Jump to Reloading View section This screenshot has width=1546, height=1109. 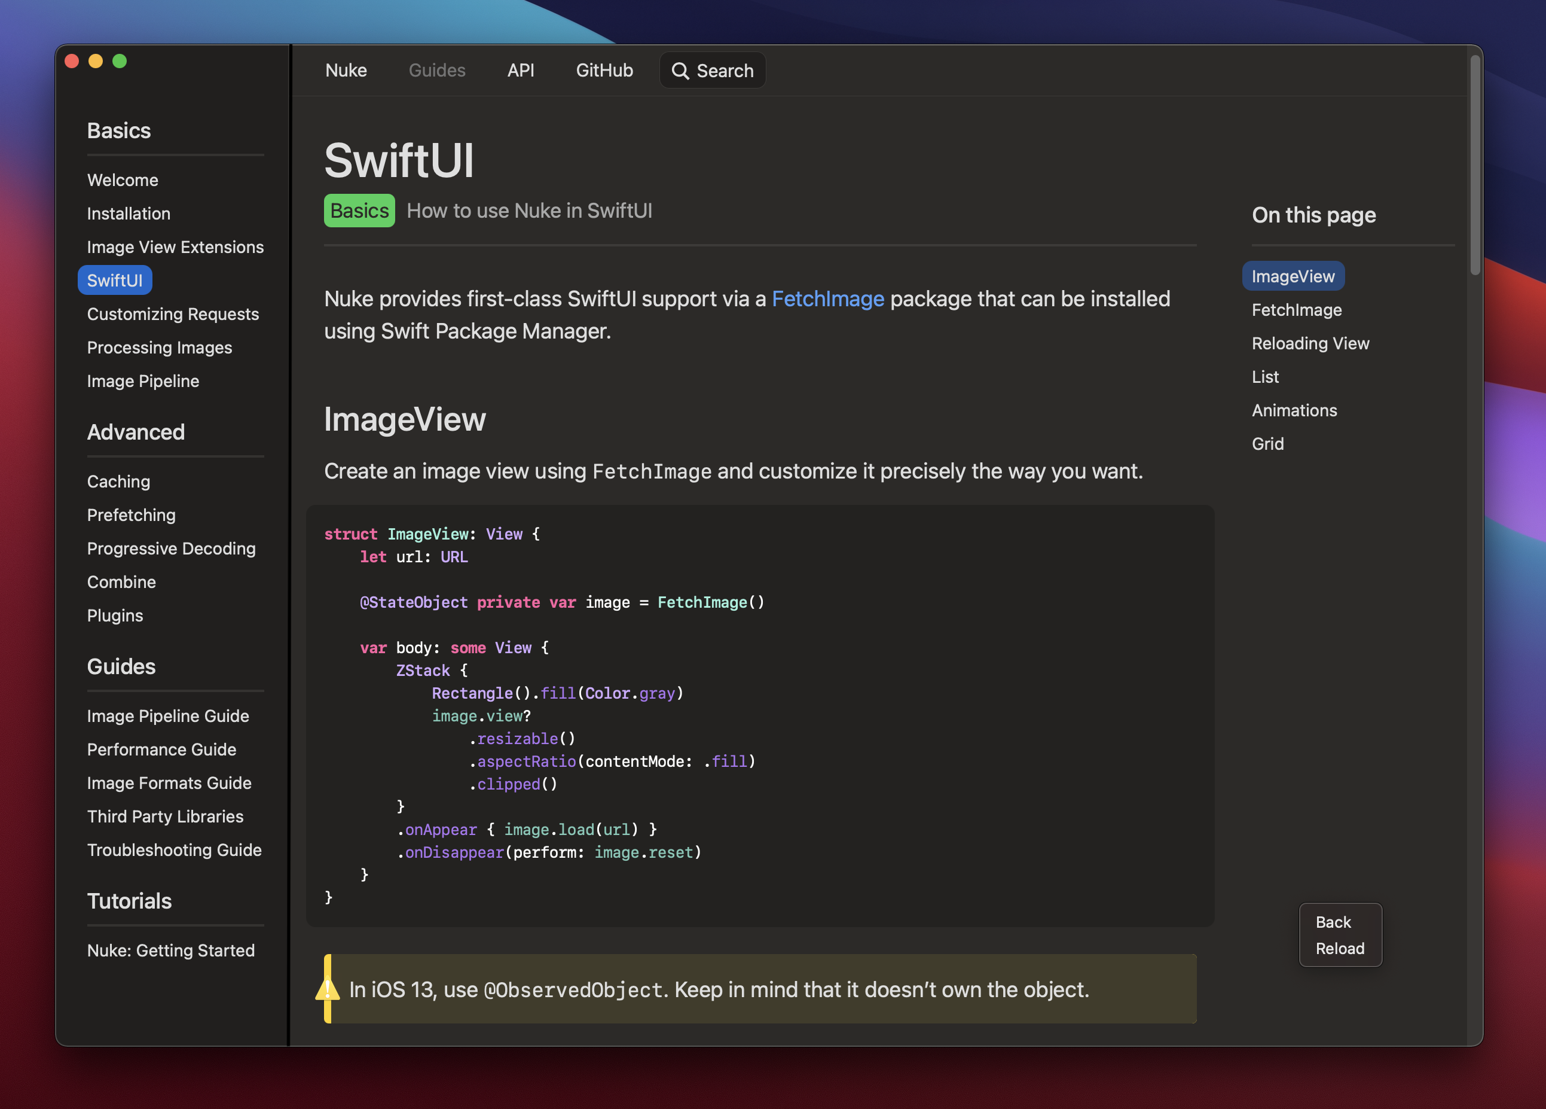[1310, 343]
